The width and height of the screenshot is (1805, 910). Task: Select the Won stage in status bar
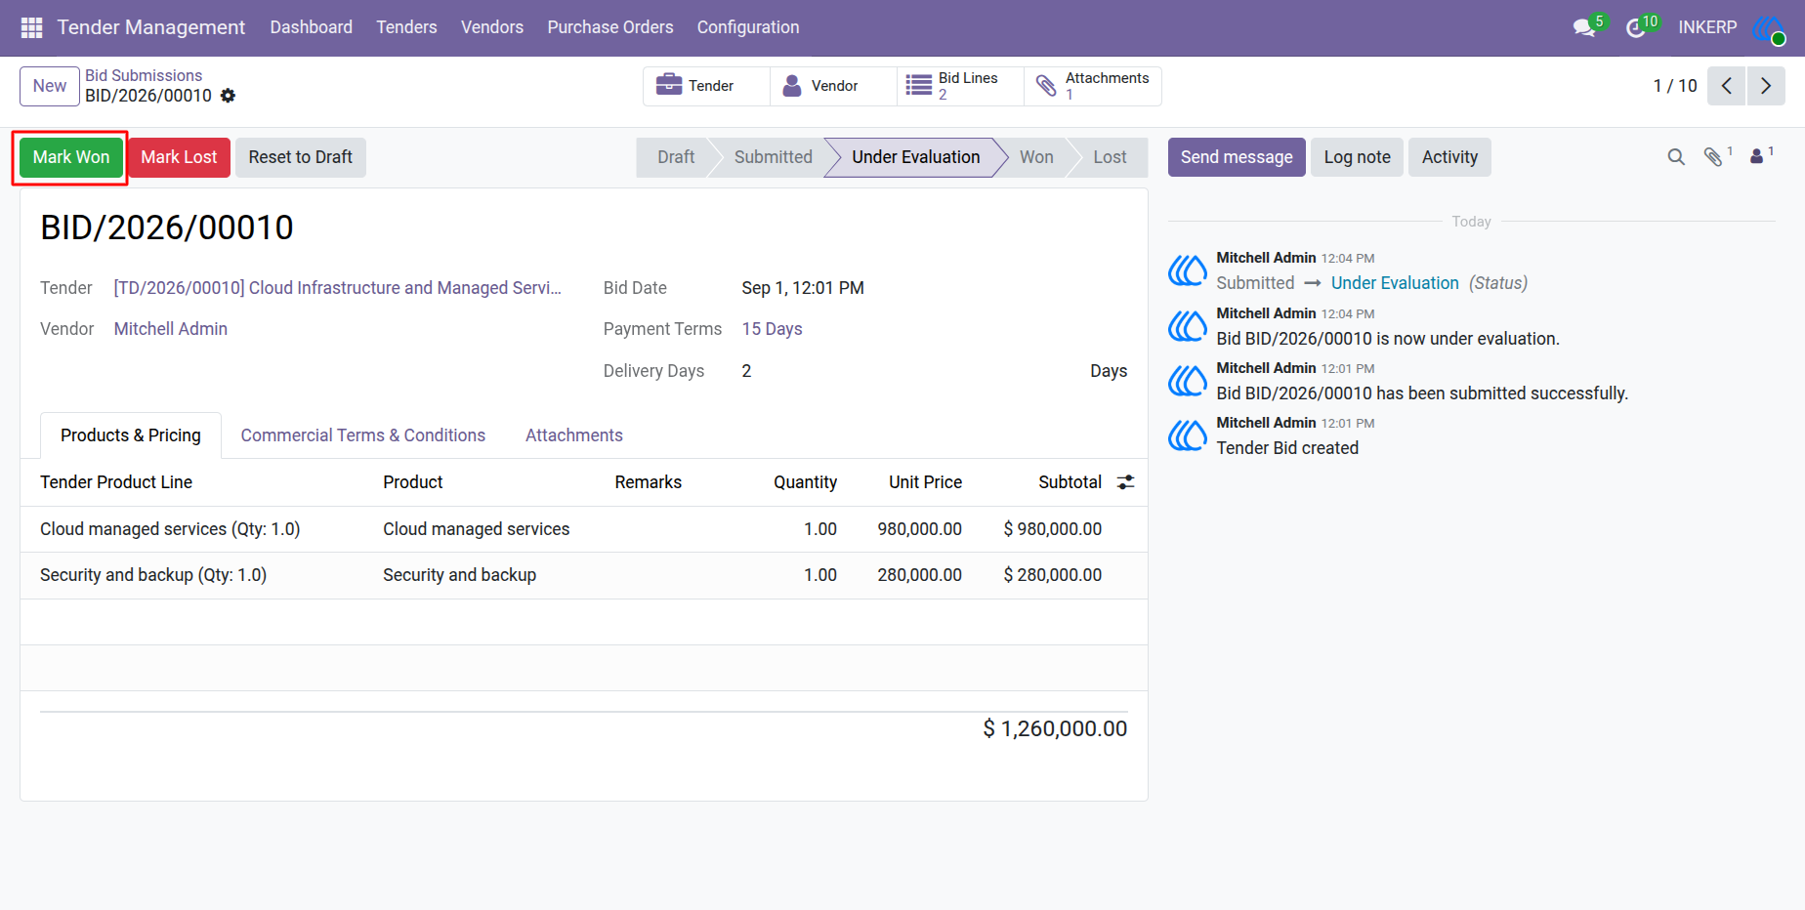[x=1036, y=157]
